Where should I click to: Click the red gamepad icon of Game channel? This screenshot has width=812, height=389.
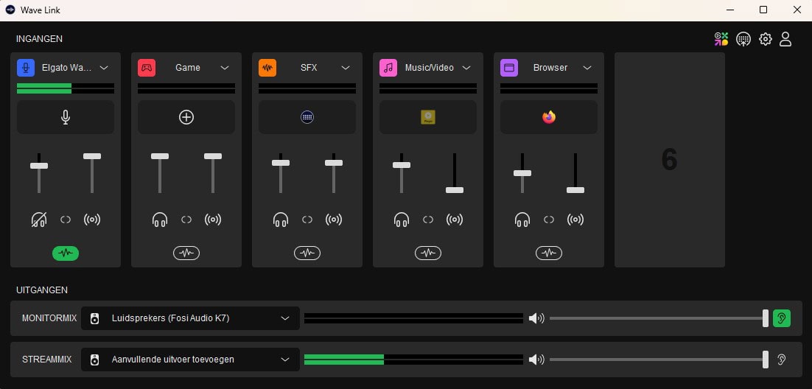point(147,68)
